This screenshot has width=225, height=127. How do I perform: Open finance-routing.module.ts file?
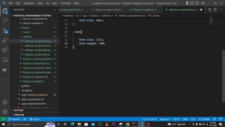tap(38, 59)
